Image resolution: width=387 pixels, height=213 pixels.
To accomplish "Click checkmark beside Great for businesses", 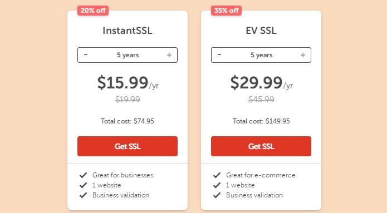I will tap(83, 175).
